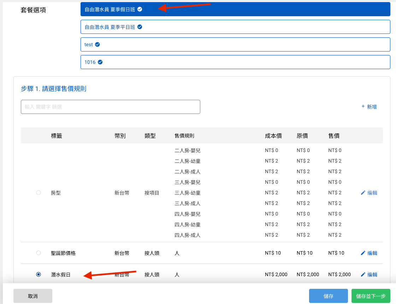
Task: Click the 取消 cancel button
Action: pos(33,296)
